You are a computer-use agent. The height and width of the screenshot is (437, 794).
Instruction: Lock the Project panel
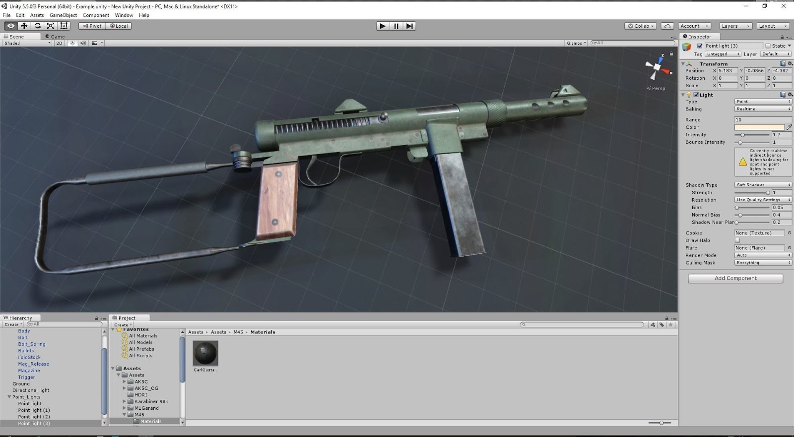pos(667,318)
